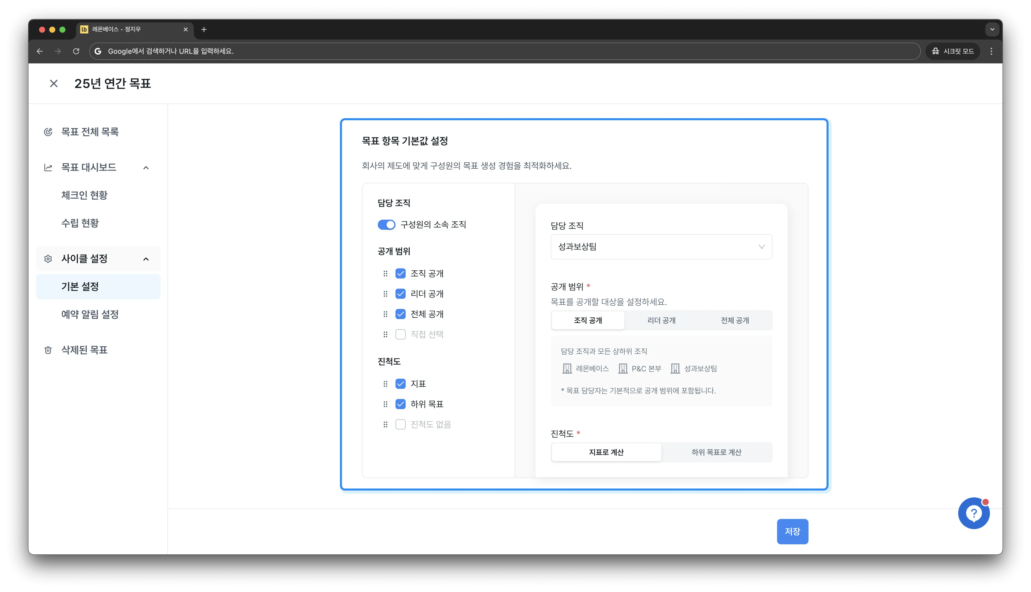Viewport: 1031px width, 592px height.
Task: Grab the drag handle next to 하위 목표
Action: coord(385,404)
